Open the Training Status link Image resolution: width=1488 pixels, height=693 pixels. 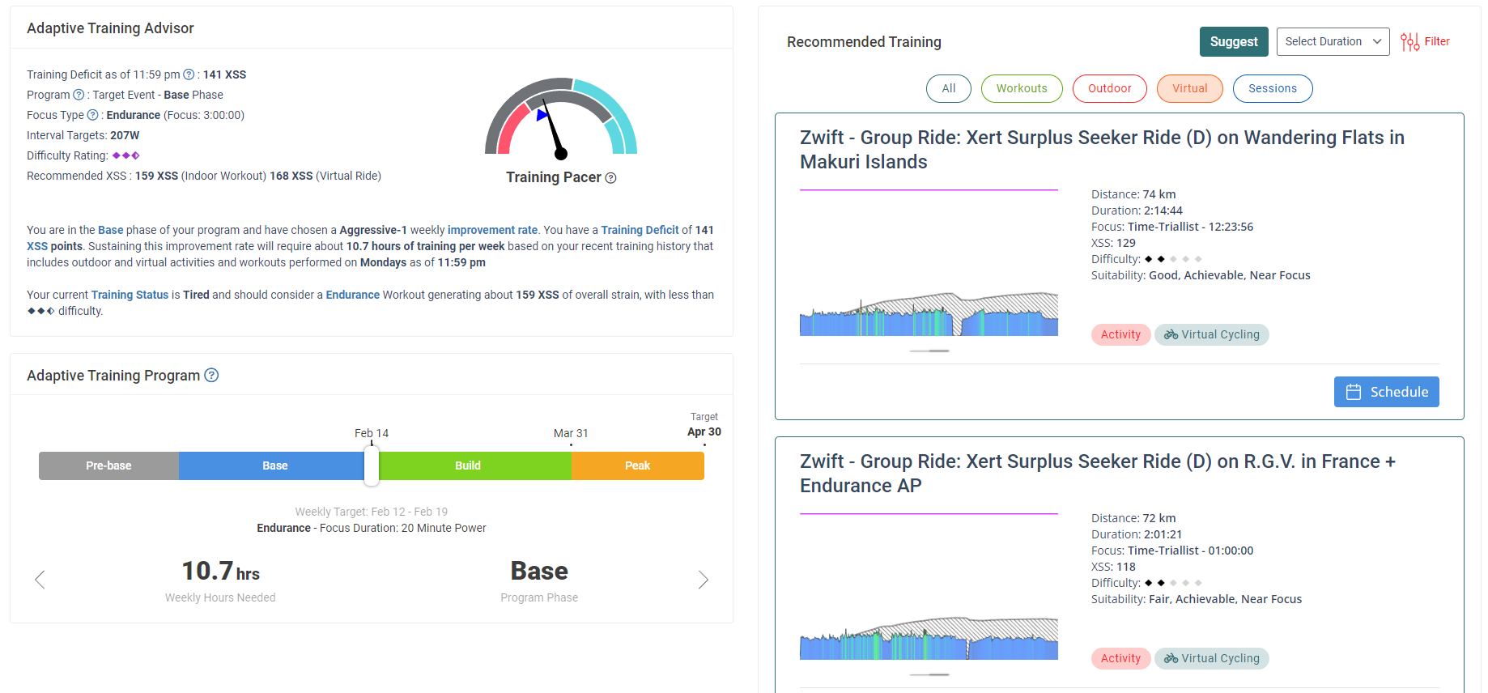[130, 295]
